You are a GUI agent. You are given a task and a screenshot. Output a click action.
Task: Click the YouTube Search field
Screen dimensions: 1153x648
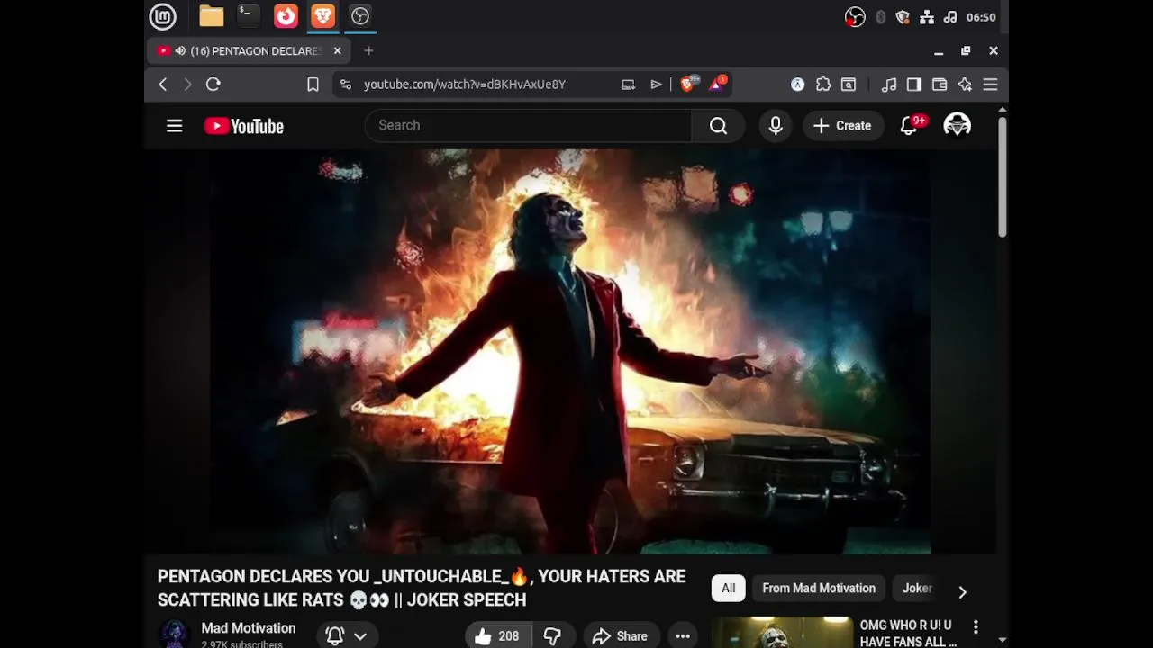[x=528, y=125]
